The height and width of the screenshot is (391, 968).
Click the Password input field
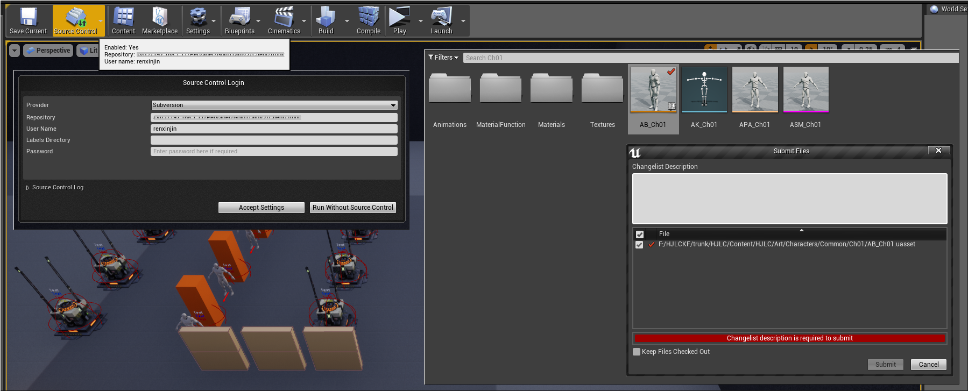[274, 151]
